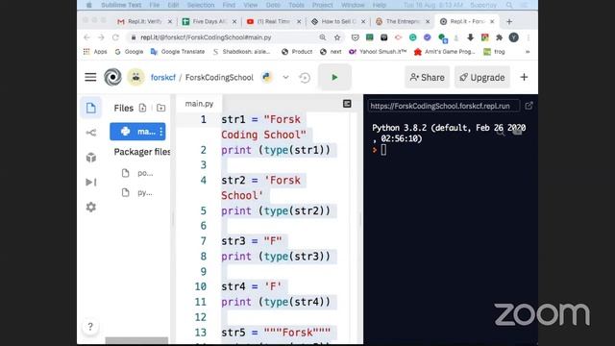
Task: Bookmark this page with the star icon
Action: click(x=337, y=37)
